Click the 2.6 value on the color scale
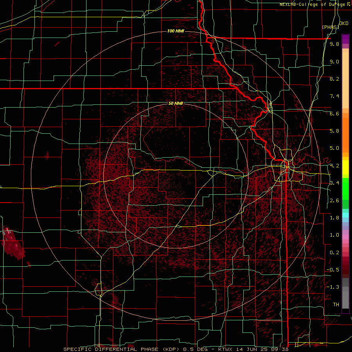 (x=334, y=201)
